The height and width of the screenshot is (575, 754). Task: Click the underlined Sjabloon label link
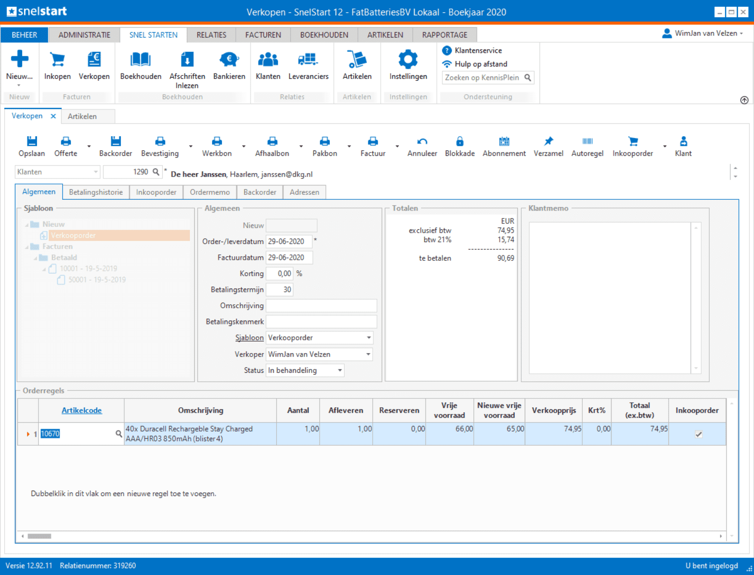point(249,338)
